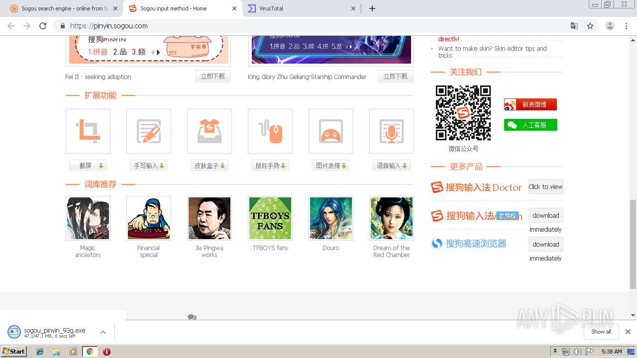Screen dimensions: 637x358
Task: Click the 图片表情 download button
Action: [331, 166]
